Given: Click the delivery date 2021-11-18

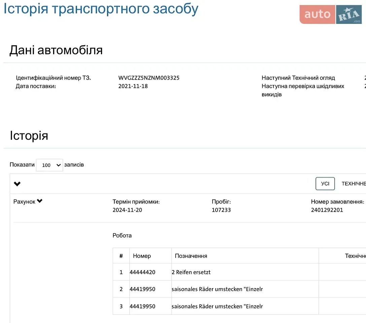Looking at the screenshot, I should (x=133, y=86).
